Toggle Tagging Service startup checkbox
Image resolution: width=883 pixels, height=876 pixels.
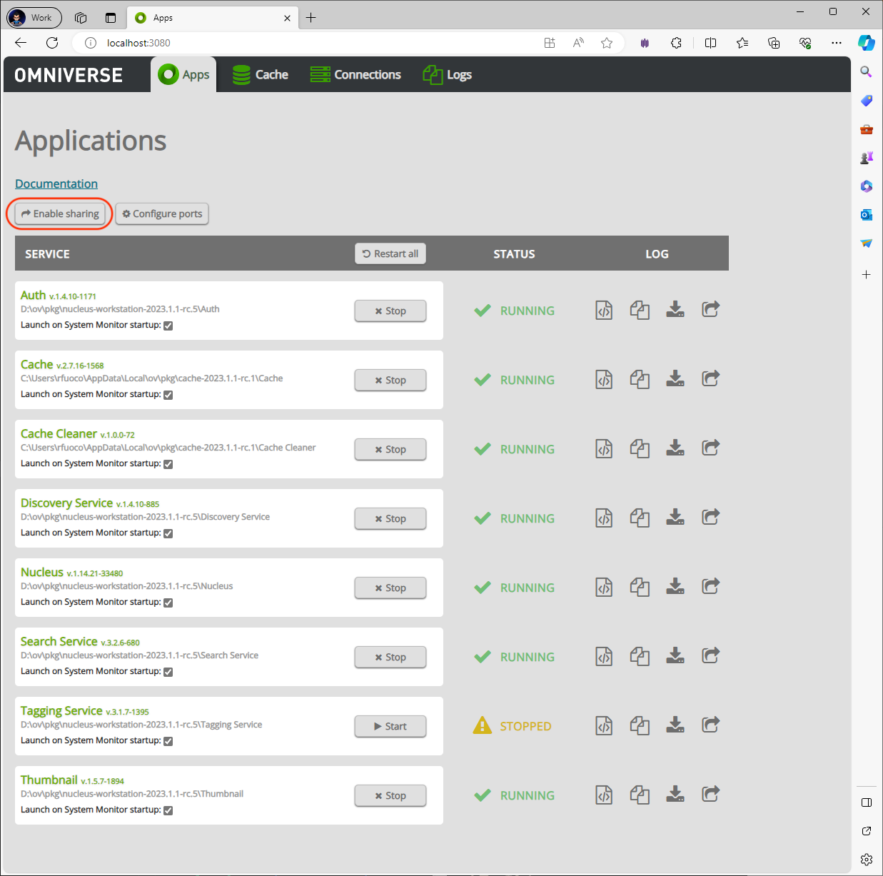point(168,741)
